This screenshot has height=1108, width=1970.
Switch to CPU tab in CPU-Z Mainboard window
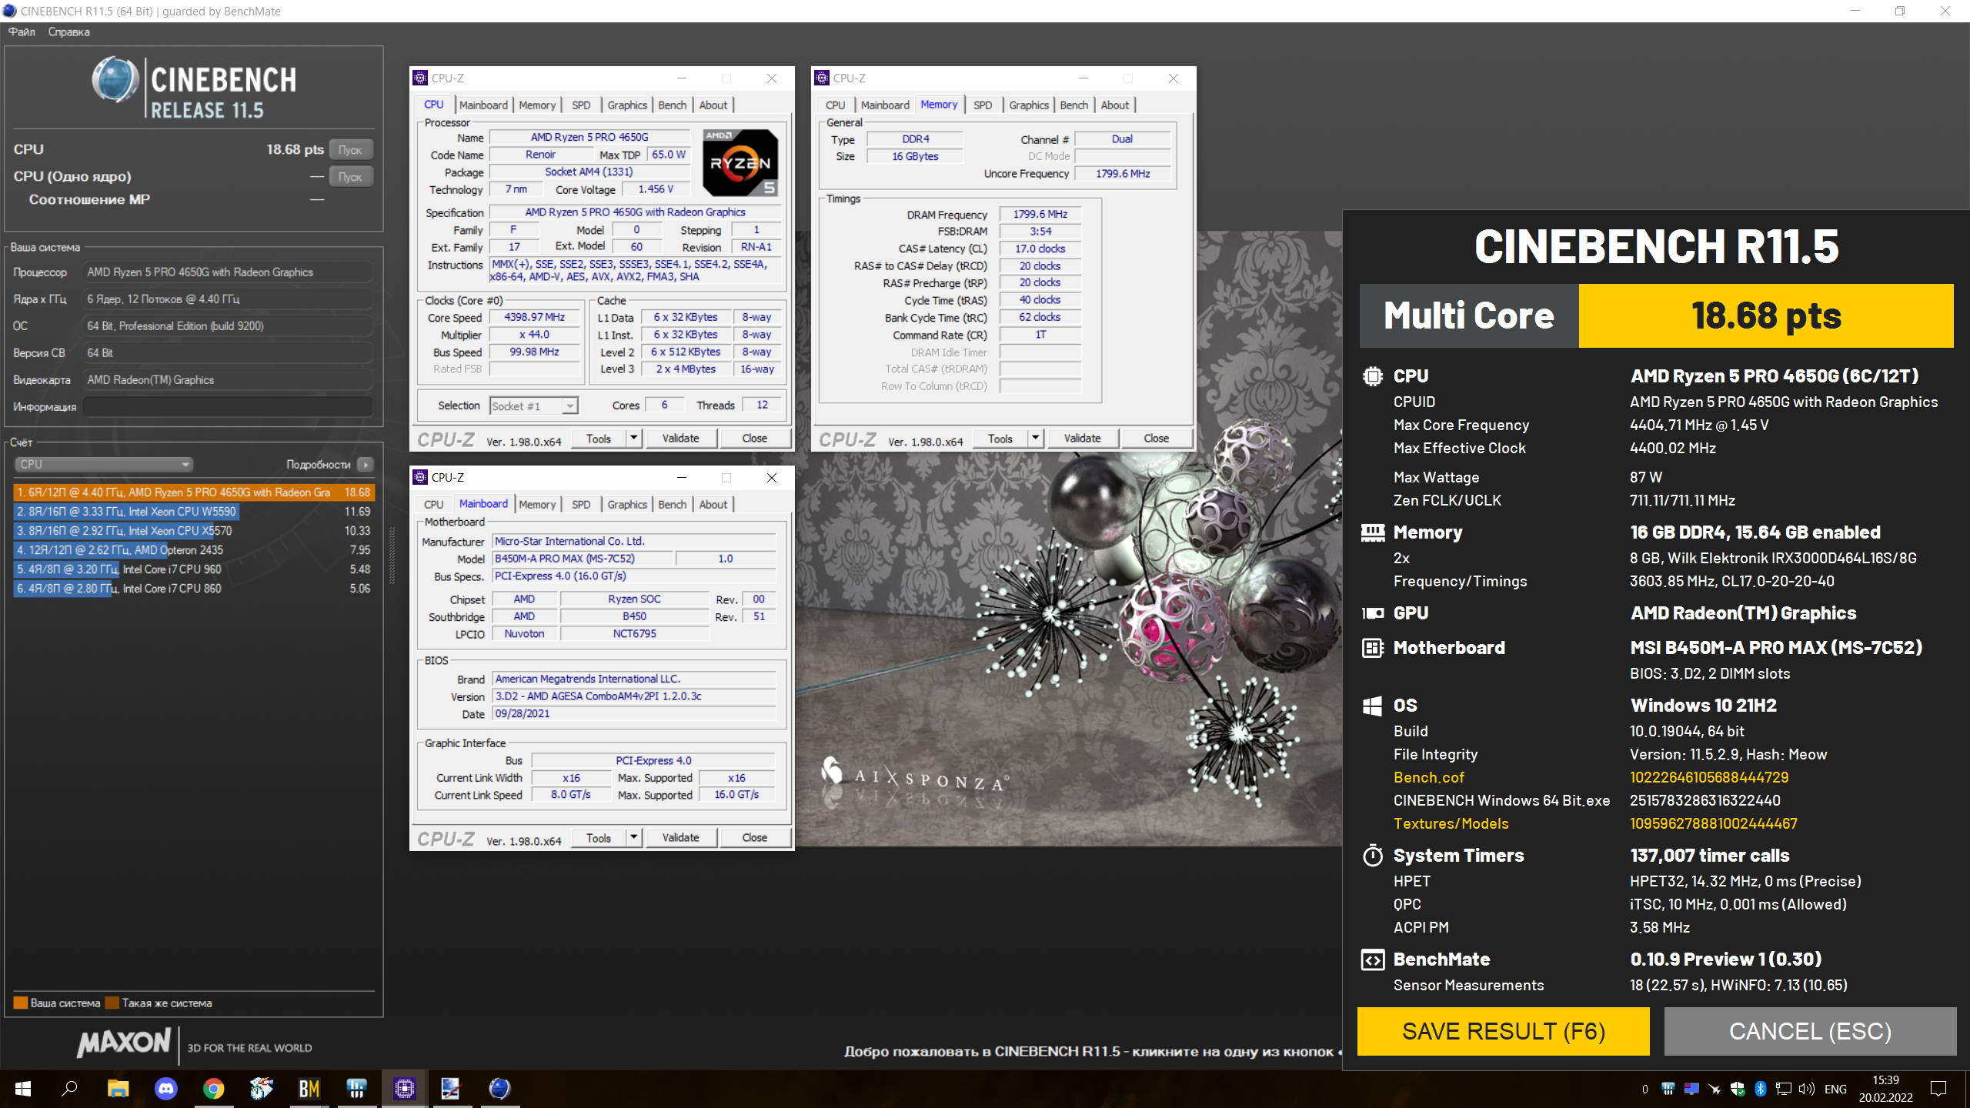[x=434, y=505]
